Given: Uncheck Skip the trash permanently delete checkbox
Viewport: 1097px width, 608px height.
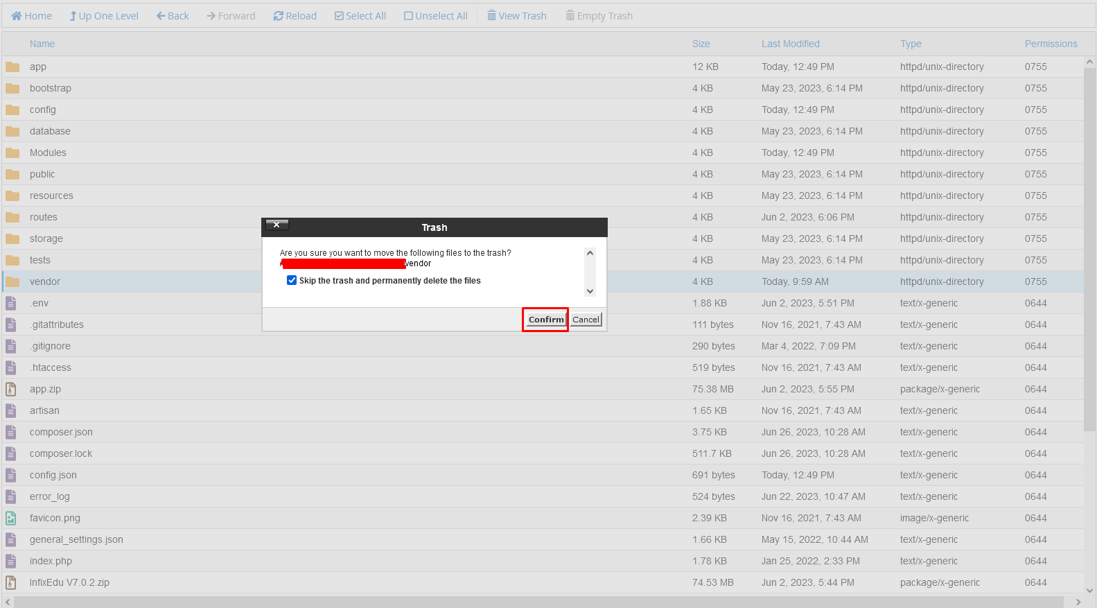Looking at the screenshot, I should pos(292,280).
